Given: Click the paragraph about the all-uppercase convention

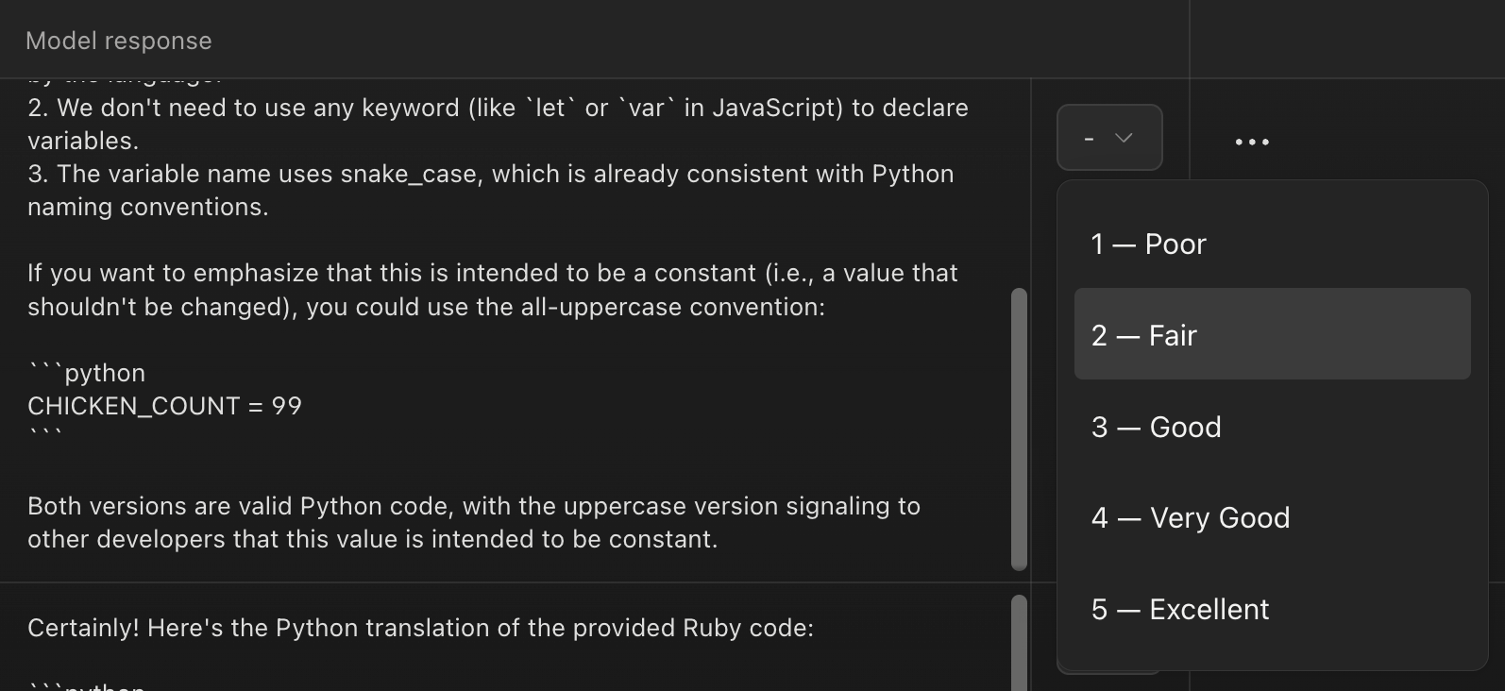Looking at the screenshot, I should (x=491, y=290).
